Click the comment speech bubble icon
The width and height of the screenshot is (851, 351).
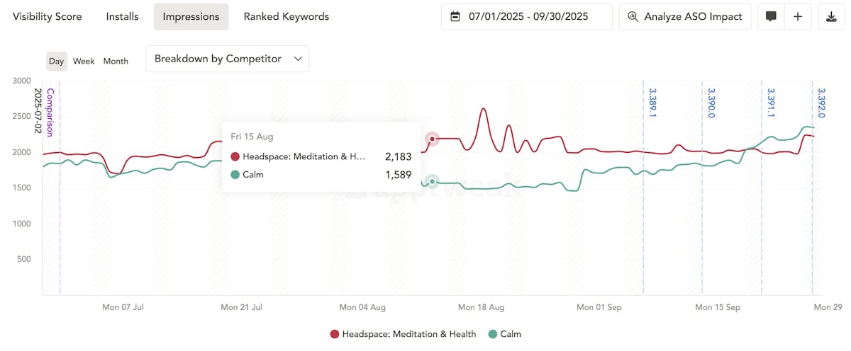tap(771, 16)
